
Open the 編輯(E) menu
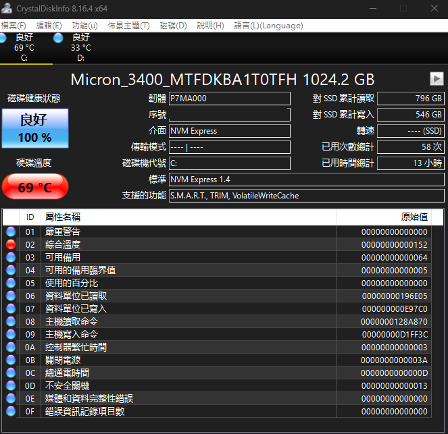coord(49,26)
